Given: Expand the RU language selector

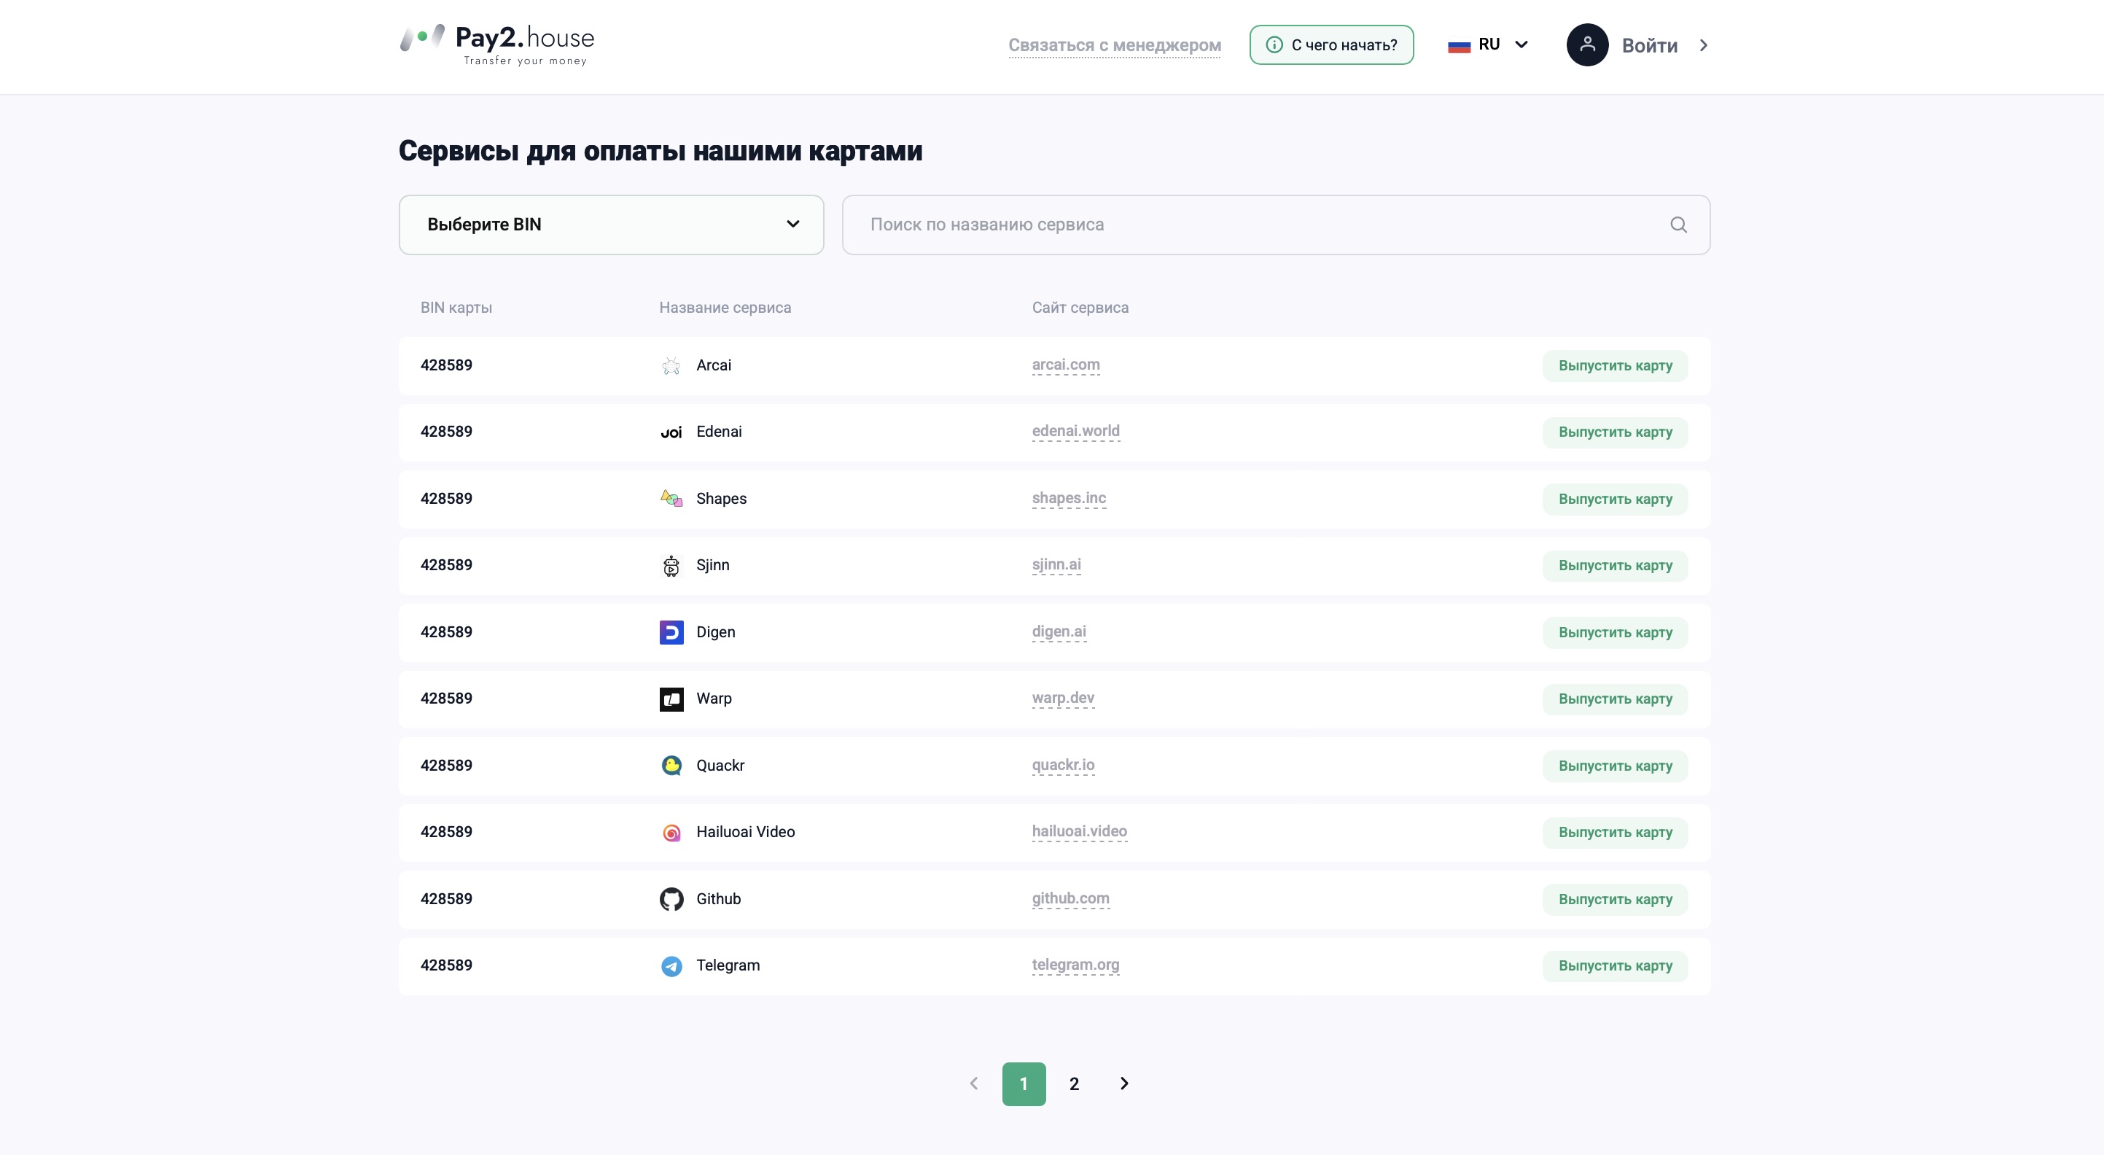Looking at the screenshot, I should coord(1487,45).
